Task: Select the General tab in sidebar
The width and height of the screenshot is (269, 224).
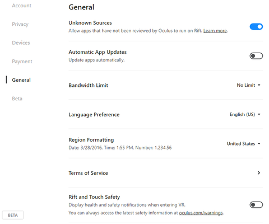Action: [21, 80]
